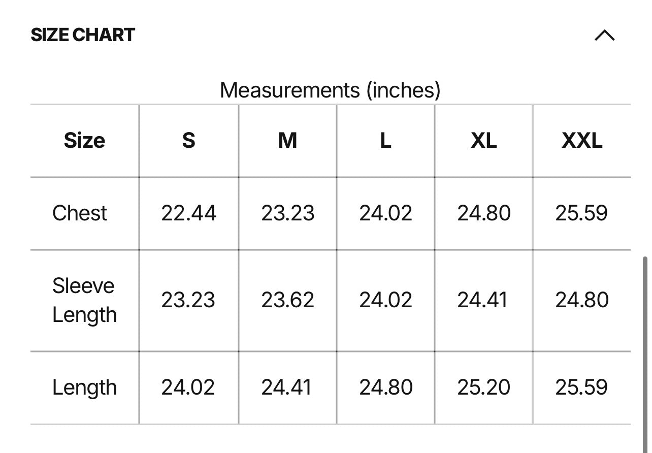The width and height of the screenshot is (652, 453).
Task: Click the Sleeve Length row label
Action: tap(84, 300)
